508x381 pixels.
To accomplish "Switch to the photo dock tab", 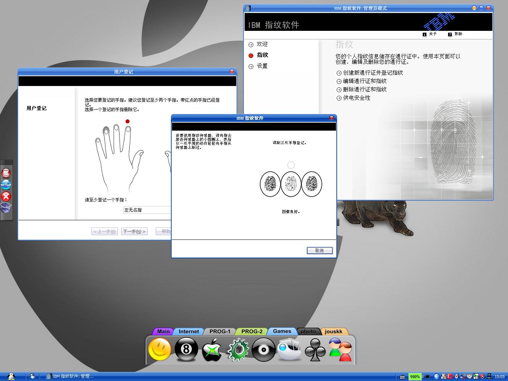I will click(x=308, y=331).
